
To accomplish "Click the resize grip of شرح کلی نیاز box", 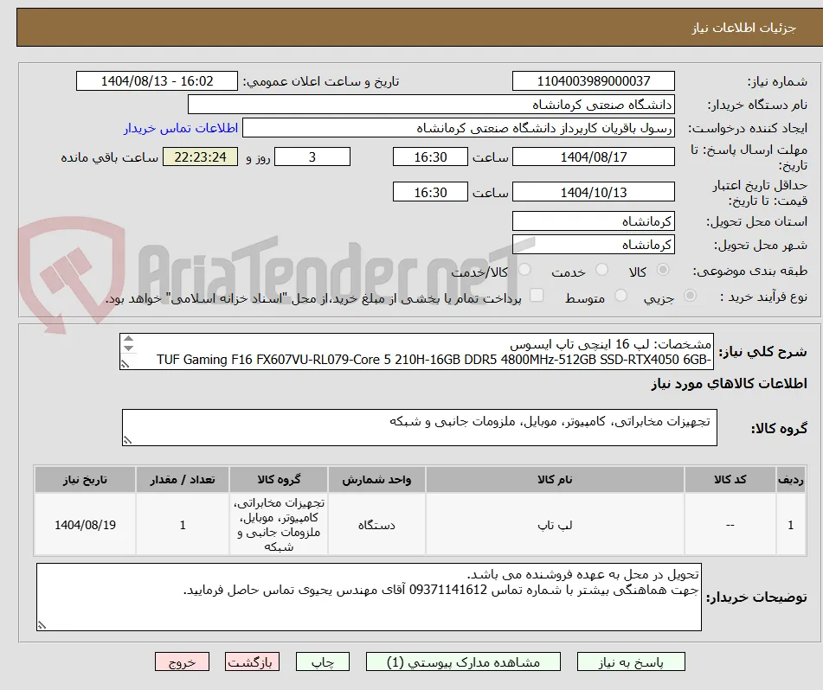I will tap(125, 364).
